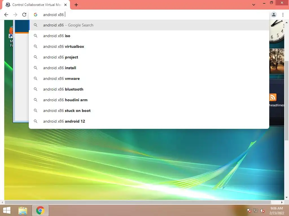289x216 pixels.
Task: Pick 'android x86 bluetooth' suggestion
Action: [149, 89]
